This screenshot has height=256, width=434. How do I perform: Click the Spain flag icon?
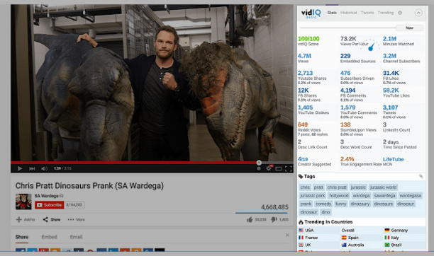[x=344, y=238]
